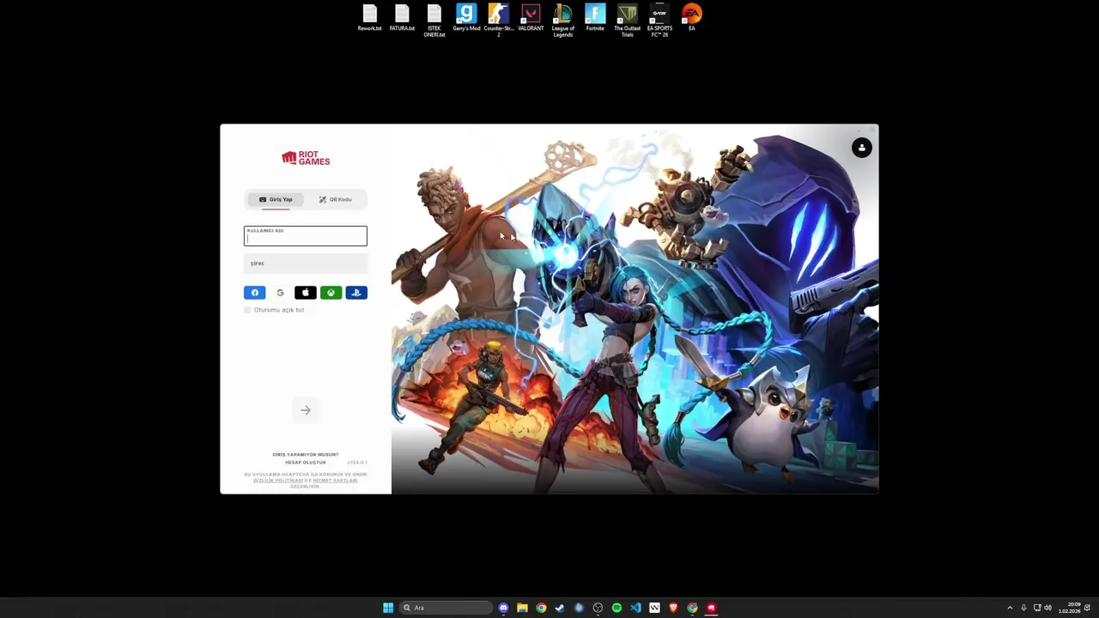Image resolution: width=1099 pixels, height=618 pixels.
Task: Open the VALORANT desktop shortcut
Action: coord(531,18)
